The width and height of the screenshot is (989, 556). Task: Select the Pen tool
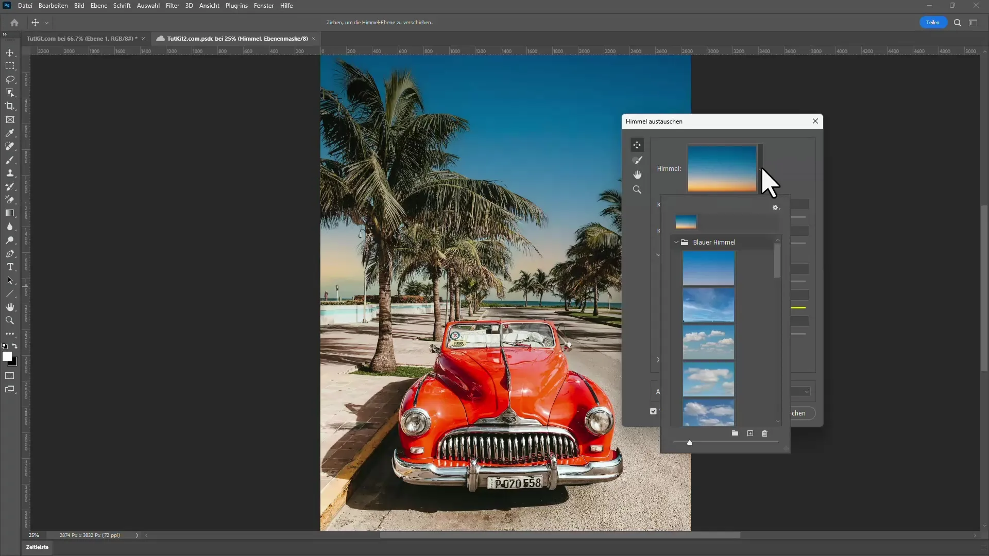[10, 254]
